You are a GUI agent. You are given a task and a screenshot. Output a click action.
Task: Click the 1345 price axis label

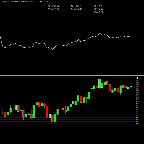point(138,81)
